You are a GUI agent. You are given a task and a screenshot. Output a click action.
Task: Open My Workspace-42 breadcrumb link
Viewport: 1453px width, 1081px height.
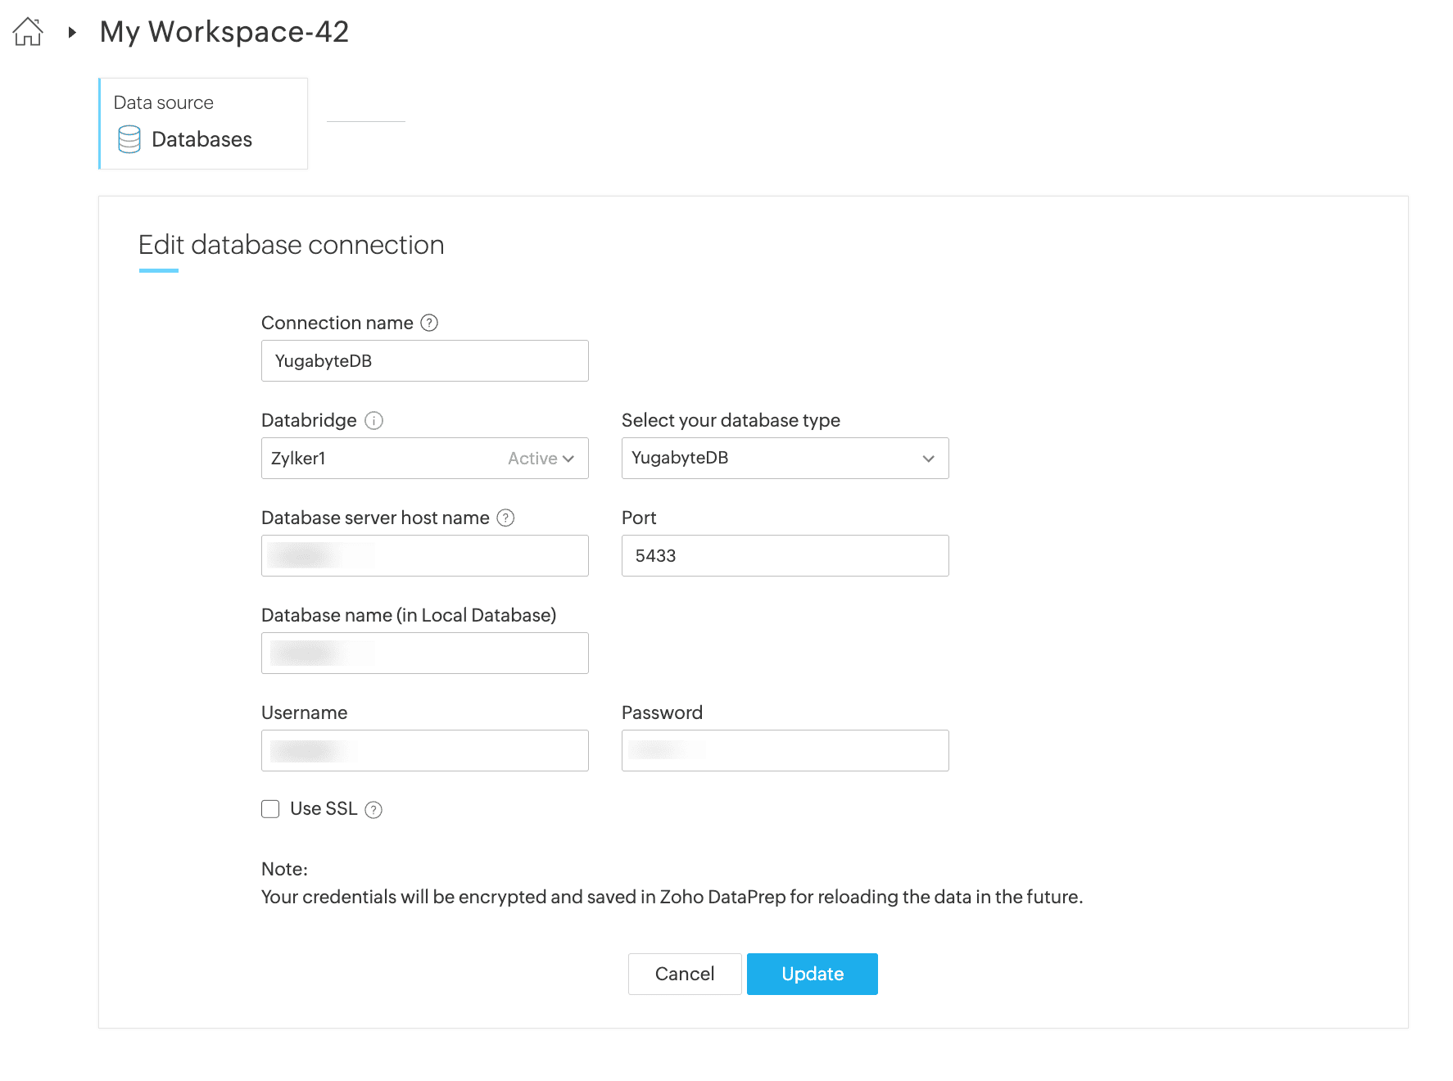tap(224, 32)
